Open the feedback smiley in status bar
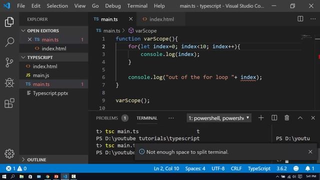This screenshot has height=180, width=320. click(x=296, y=168)
